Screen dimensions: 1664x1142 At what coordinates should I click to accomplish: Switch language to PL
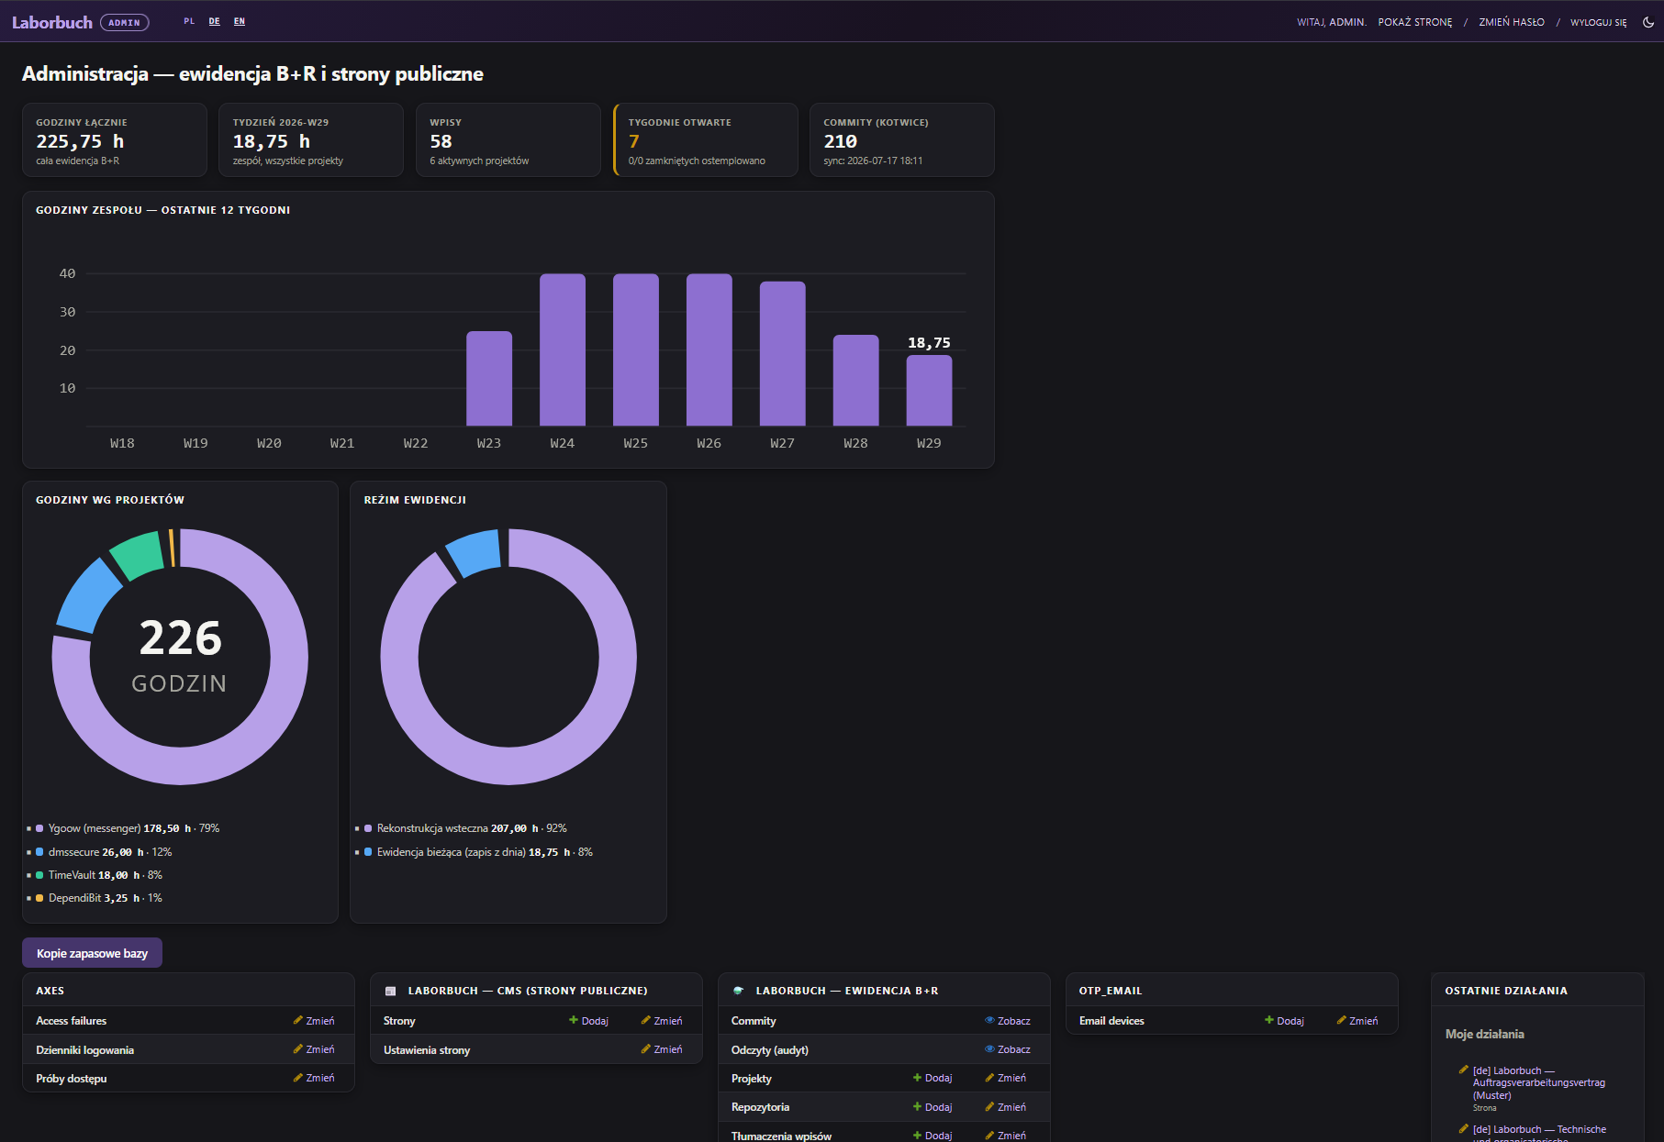pyautogui.click(x=189, y=21)
